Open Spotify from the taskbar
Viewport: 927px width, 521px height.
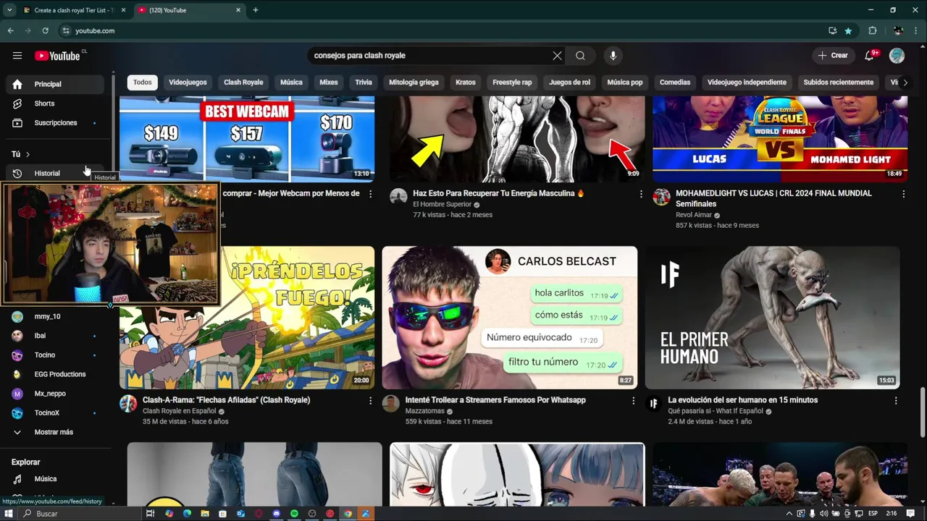tap(294, 514)
